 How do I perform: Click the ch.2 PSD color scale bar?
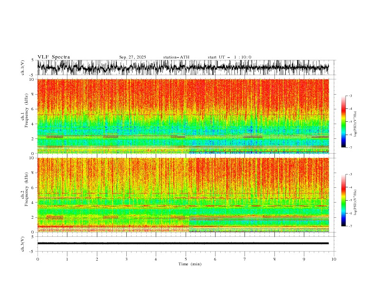[x=343, y=200]
